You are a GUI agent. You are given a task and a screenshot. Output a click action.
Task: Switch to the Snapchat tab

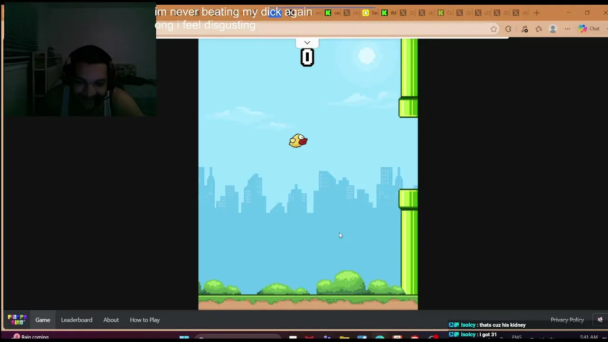point(370,13)
